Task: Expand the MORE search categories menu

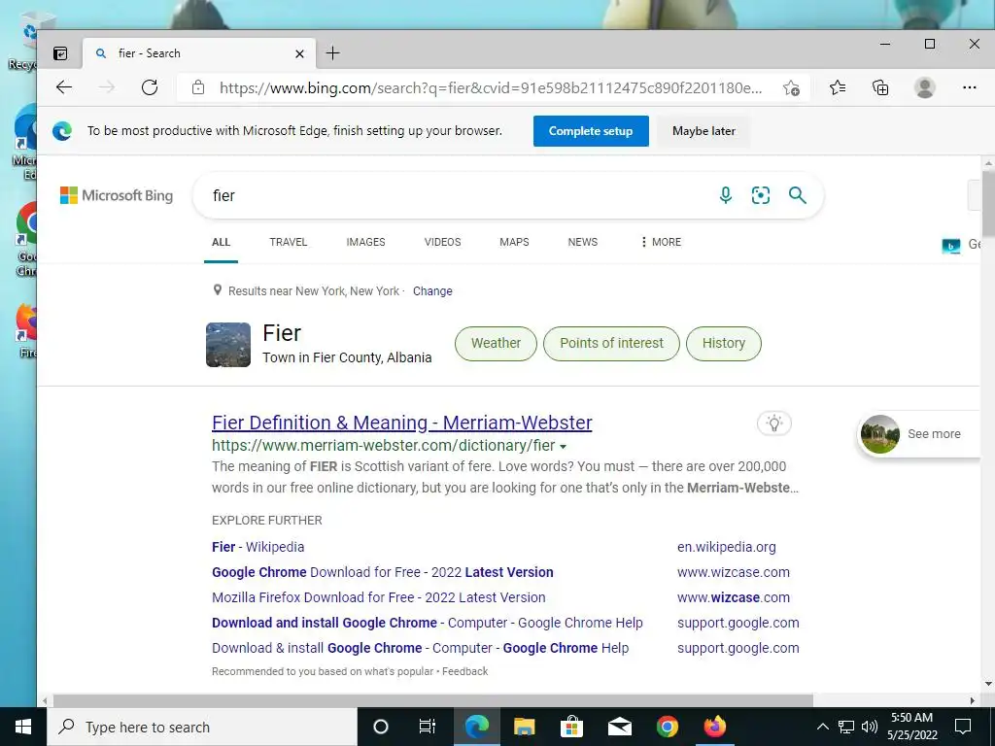Action: tap(661, 242)
